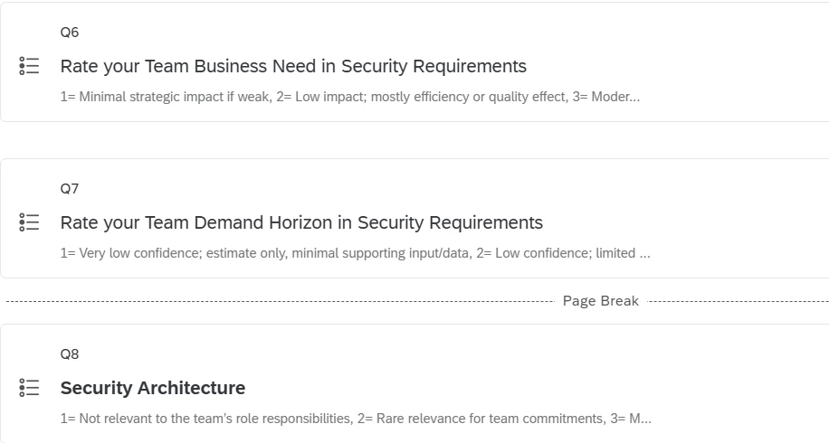This screenshot has height=443, width=829.
Task: Click the truncated ellipsis in Q7's choices
Action: tap(645, 254)
